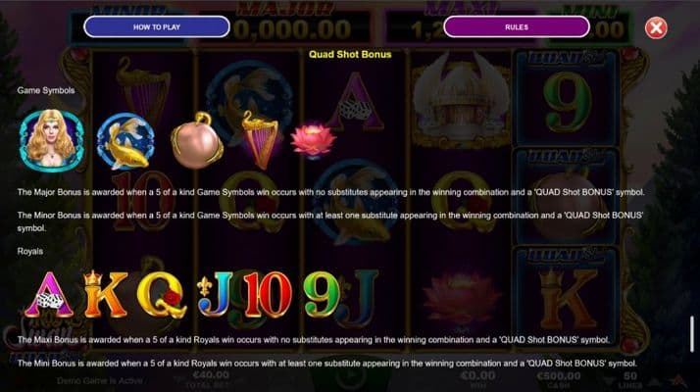Viewport: 700px width, 392px height.
Task: Click the orange crowned King symbol
Action: pyautogui.click(x=105, y=294)
